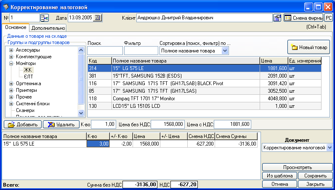Click the Добавить button with folder icon
Viewport: 335px width, 190px height.
point(23,124)
